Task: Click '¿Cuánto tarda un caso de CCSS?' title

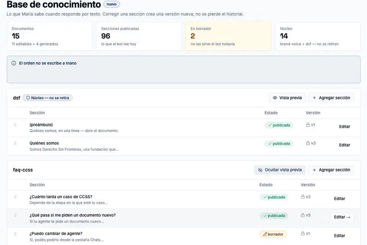Action: [x=61, y=197]
